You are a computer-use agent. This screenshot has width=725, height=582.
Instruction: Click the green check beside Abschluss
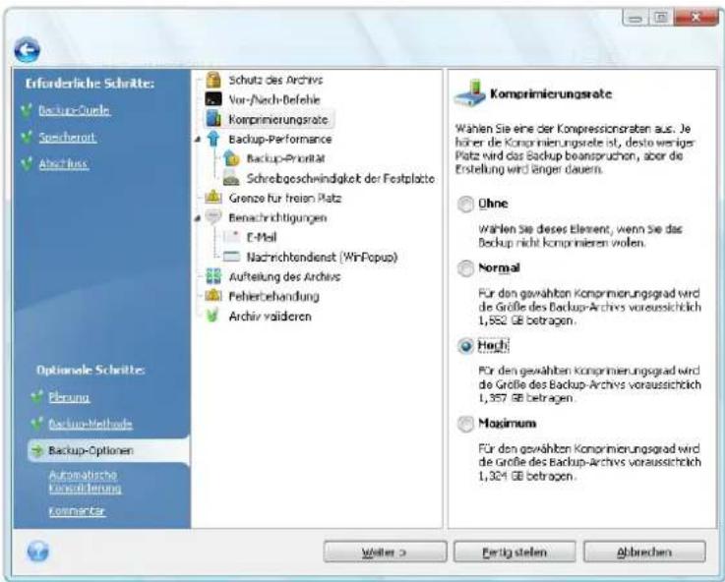coord(27,163)
